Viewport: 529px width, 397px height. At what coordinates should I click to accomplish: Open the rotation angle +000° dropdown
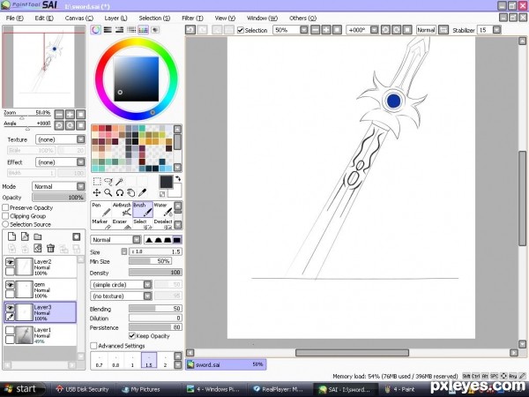pyautogui.click(x=374, y=30)
